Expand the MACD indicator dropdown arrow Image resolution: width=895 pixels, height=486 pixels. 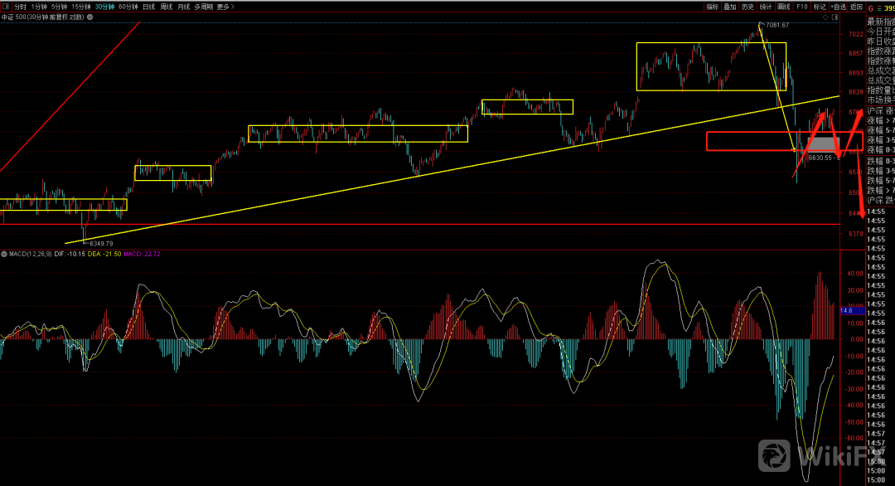coord(4,254)
